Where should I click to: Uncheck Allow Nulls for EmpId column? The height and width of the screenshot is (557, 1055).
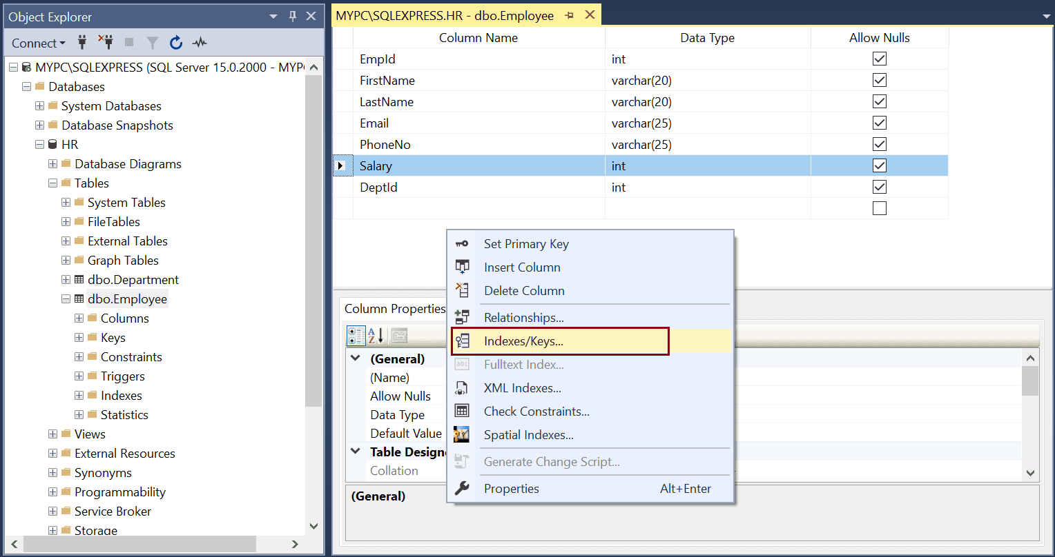879,59
